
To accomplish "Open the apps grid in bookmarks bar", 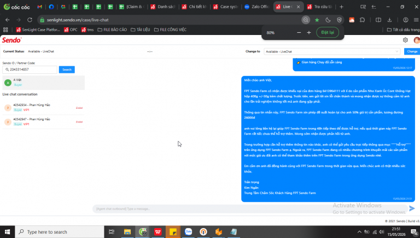I will coord(5,30).
